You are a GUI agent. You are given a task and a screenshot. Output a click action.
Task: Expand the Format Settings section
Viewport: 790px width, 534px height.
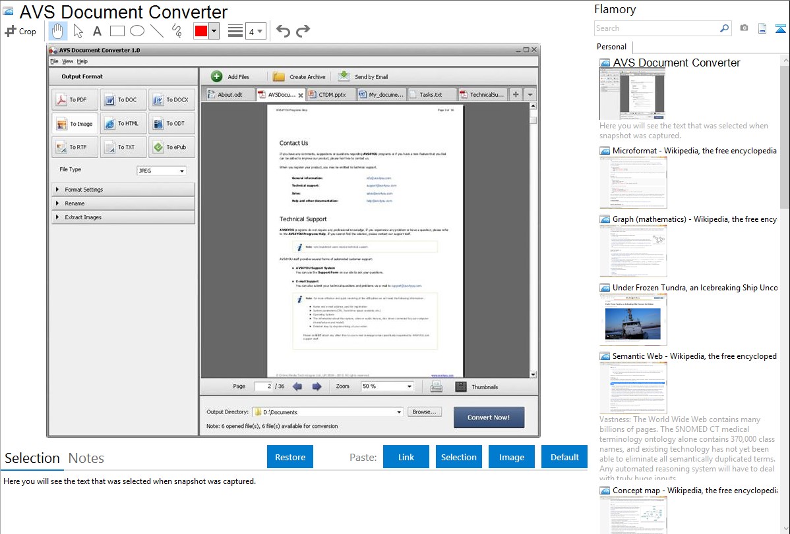pyautogui.click(x=123, y=189)
